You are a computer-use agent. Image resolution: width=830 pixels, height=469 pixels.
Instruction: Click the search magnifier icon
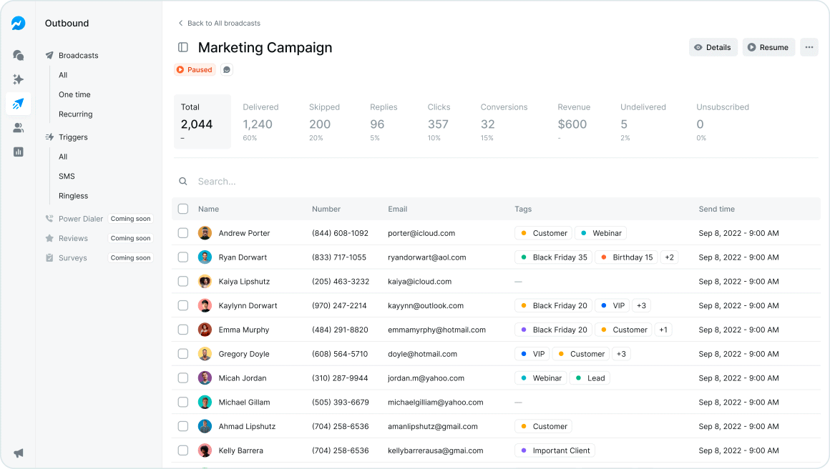[183, 182]
